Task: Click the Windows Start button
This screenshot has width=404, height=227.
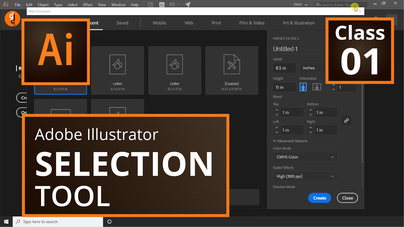Action: (x=6, y=222)
